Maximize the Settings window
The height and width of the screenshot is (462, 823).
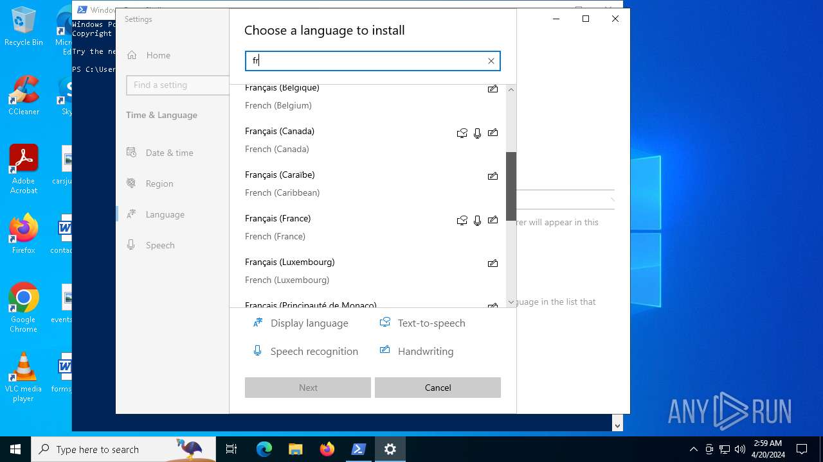(586, 19)
